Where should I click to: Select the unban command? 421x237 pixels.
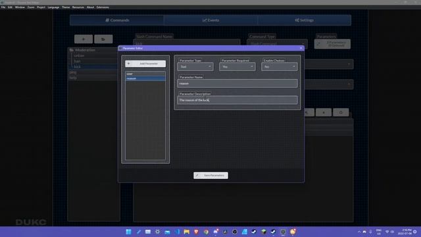79,55
